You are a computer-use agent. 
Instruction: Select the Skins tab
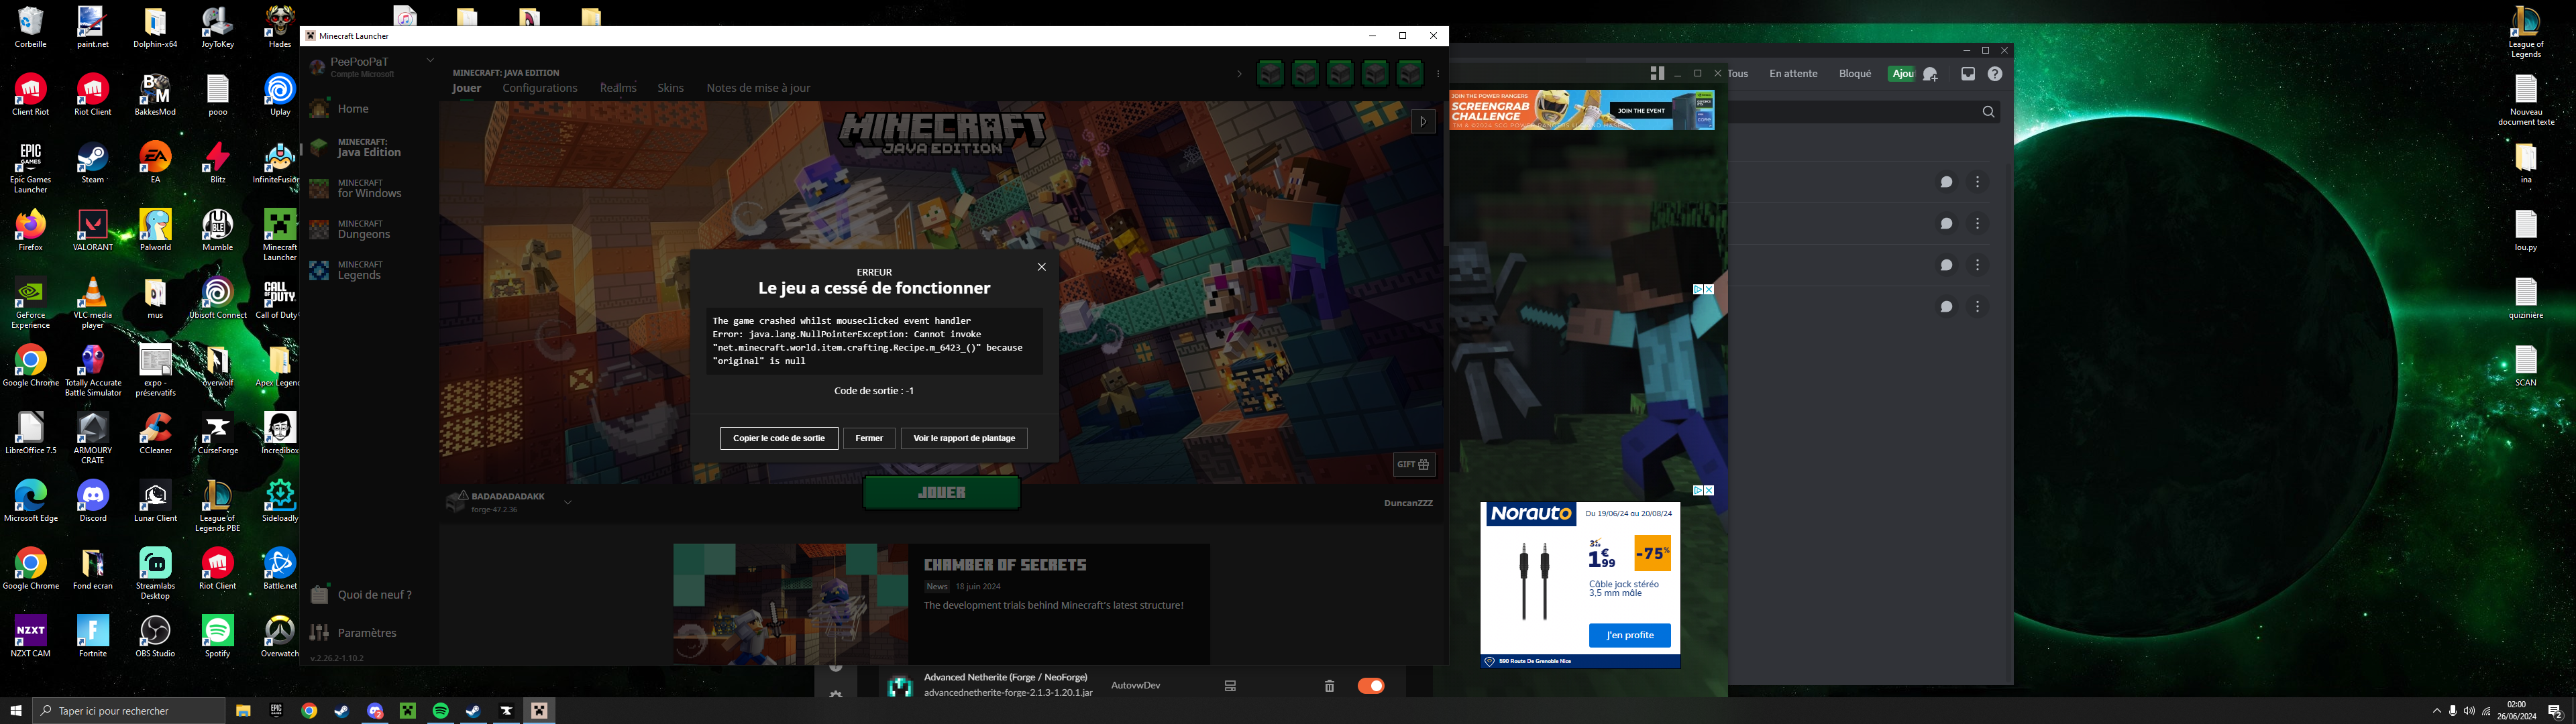671,88
